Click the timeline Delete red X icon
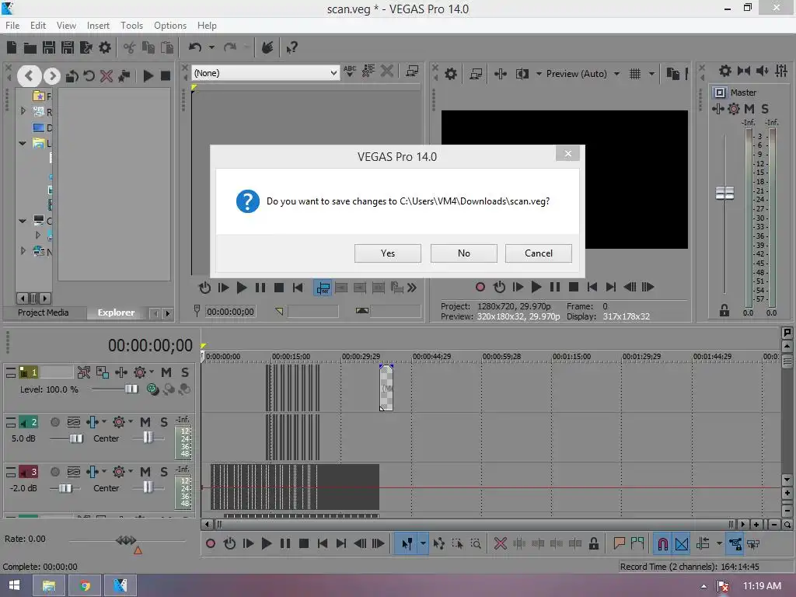Screen dimensions: 796x597 [x=500, y=543]
